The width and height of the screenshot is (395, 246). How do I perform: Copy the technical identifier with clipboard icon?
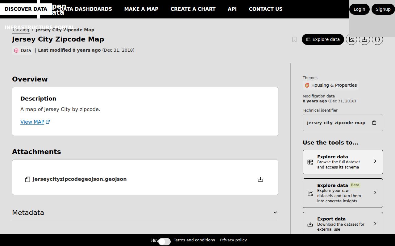pyautogui.click(x=374, y=123)
